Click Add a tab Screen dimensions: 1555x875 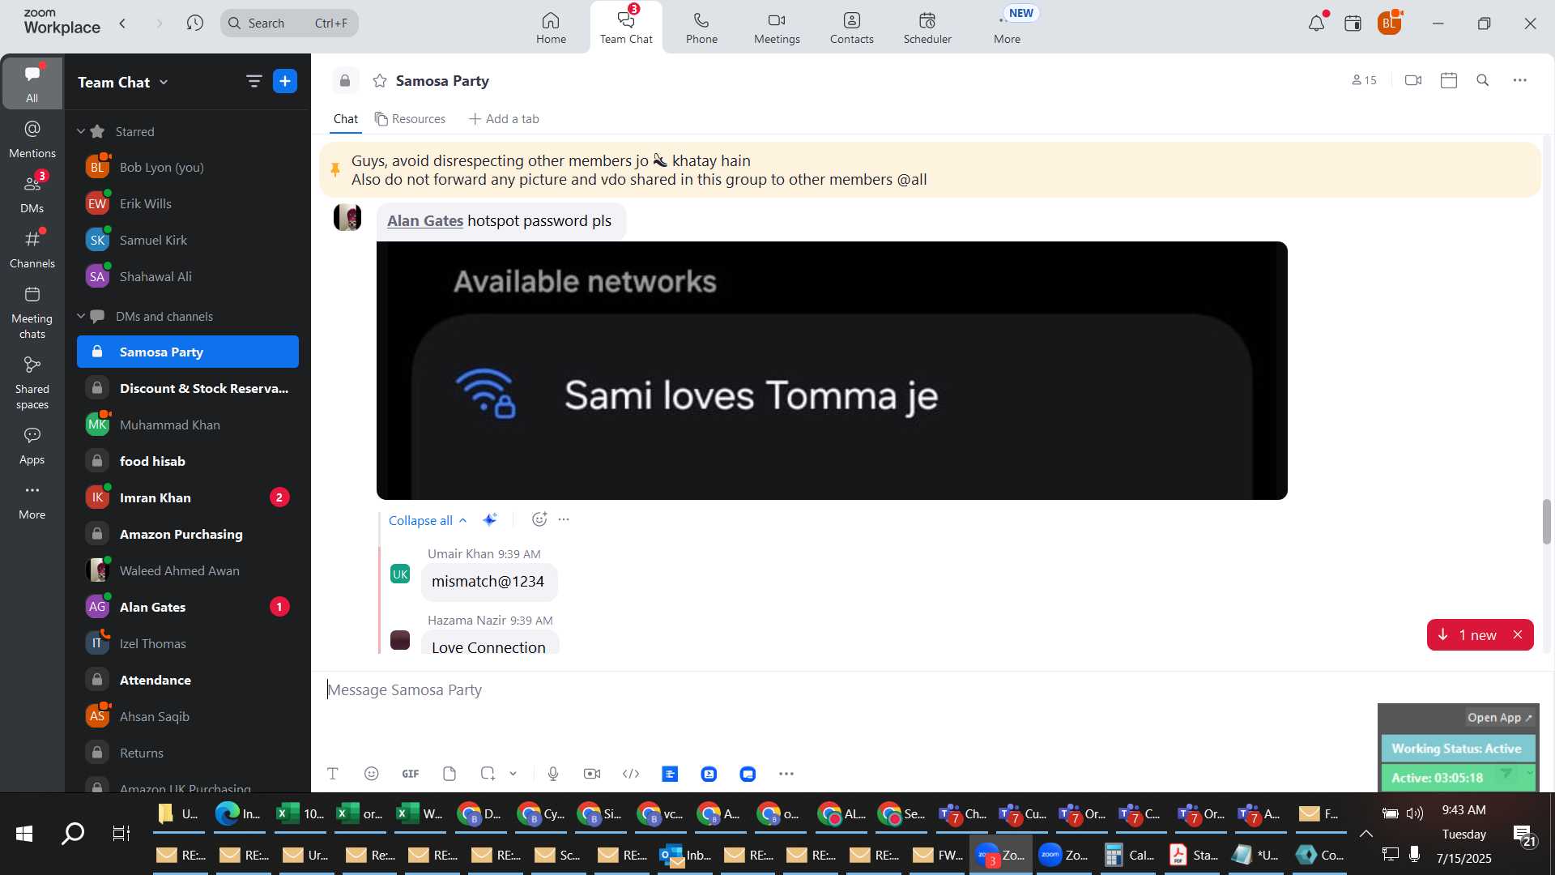pyautogui.click(x=504, y=119)
